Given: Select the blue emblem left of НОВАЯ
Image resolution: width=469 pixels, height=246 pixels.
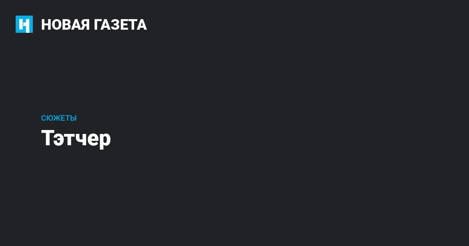Looking at the screenshot, I should [x=24, y=24].
